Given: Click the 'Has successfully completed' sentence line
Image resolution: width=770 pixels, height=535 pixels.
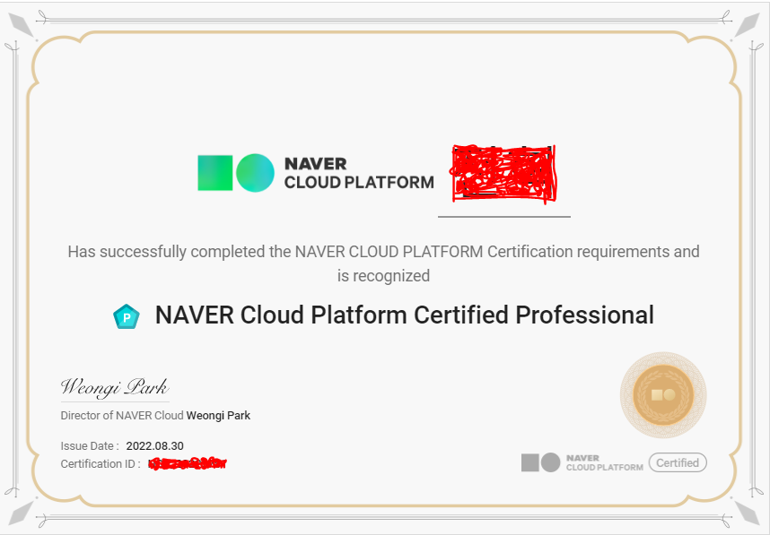Looking at the screenshot, I should click(383, 252).
